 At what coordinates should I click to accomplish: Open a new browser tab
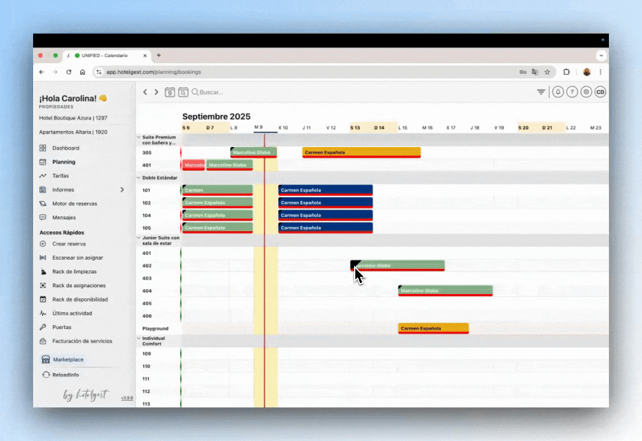click(x=159, y=55)
